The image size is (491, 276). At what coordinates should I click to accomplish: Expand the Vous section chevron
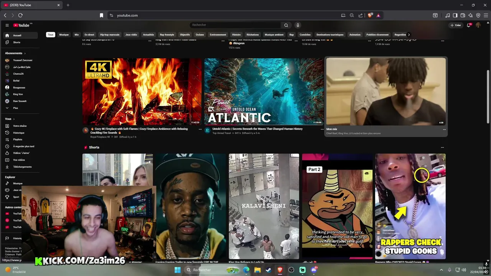tap(15, 119)
